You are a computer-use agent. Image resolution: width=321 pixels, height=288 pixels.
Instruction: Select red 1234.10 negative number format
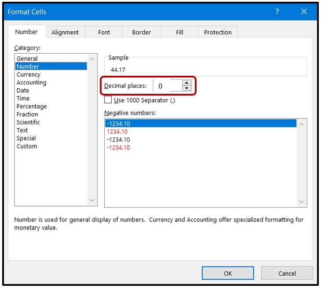tap(117, 132)
